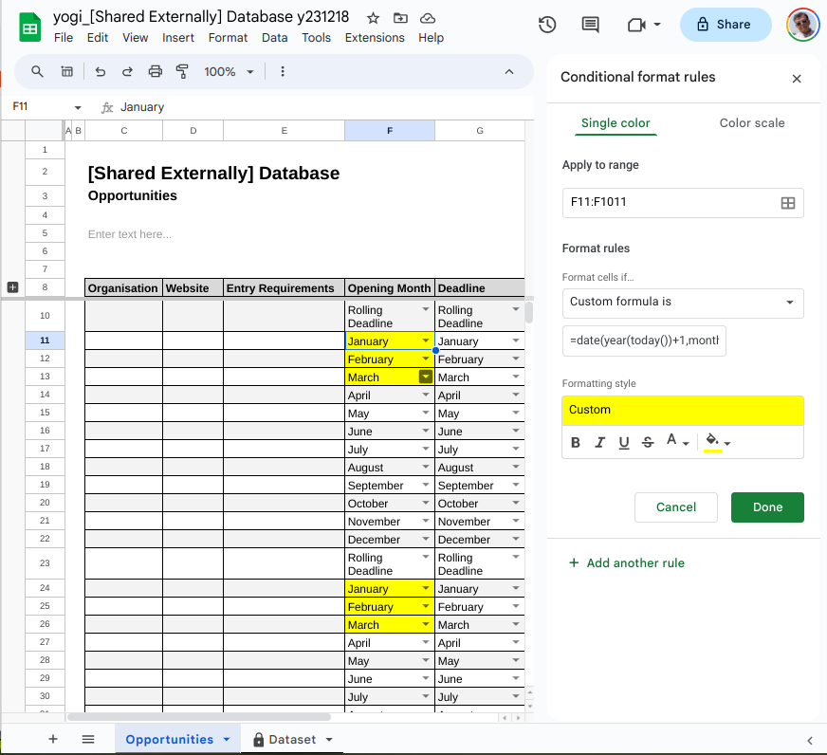This screenshot has height=755, width=827.
Task: Expand the 100% zoom dropdown
Action: click(230, 71)
